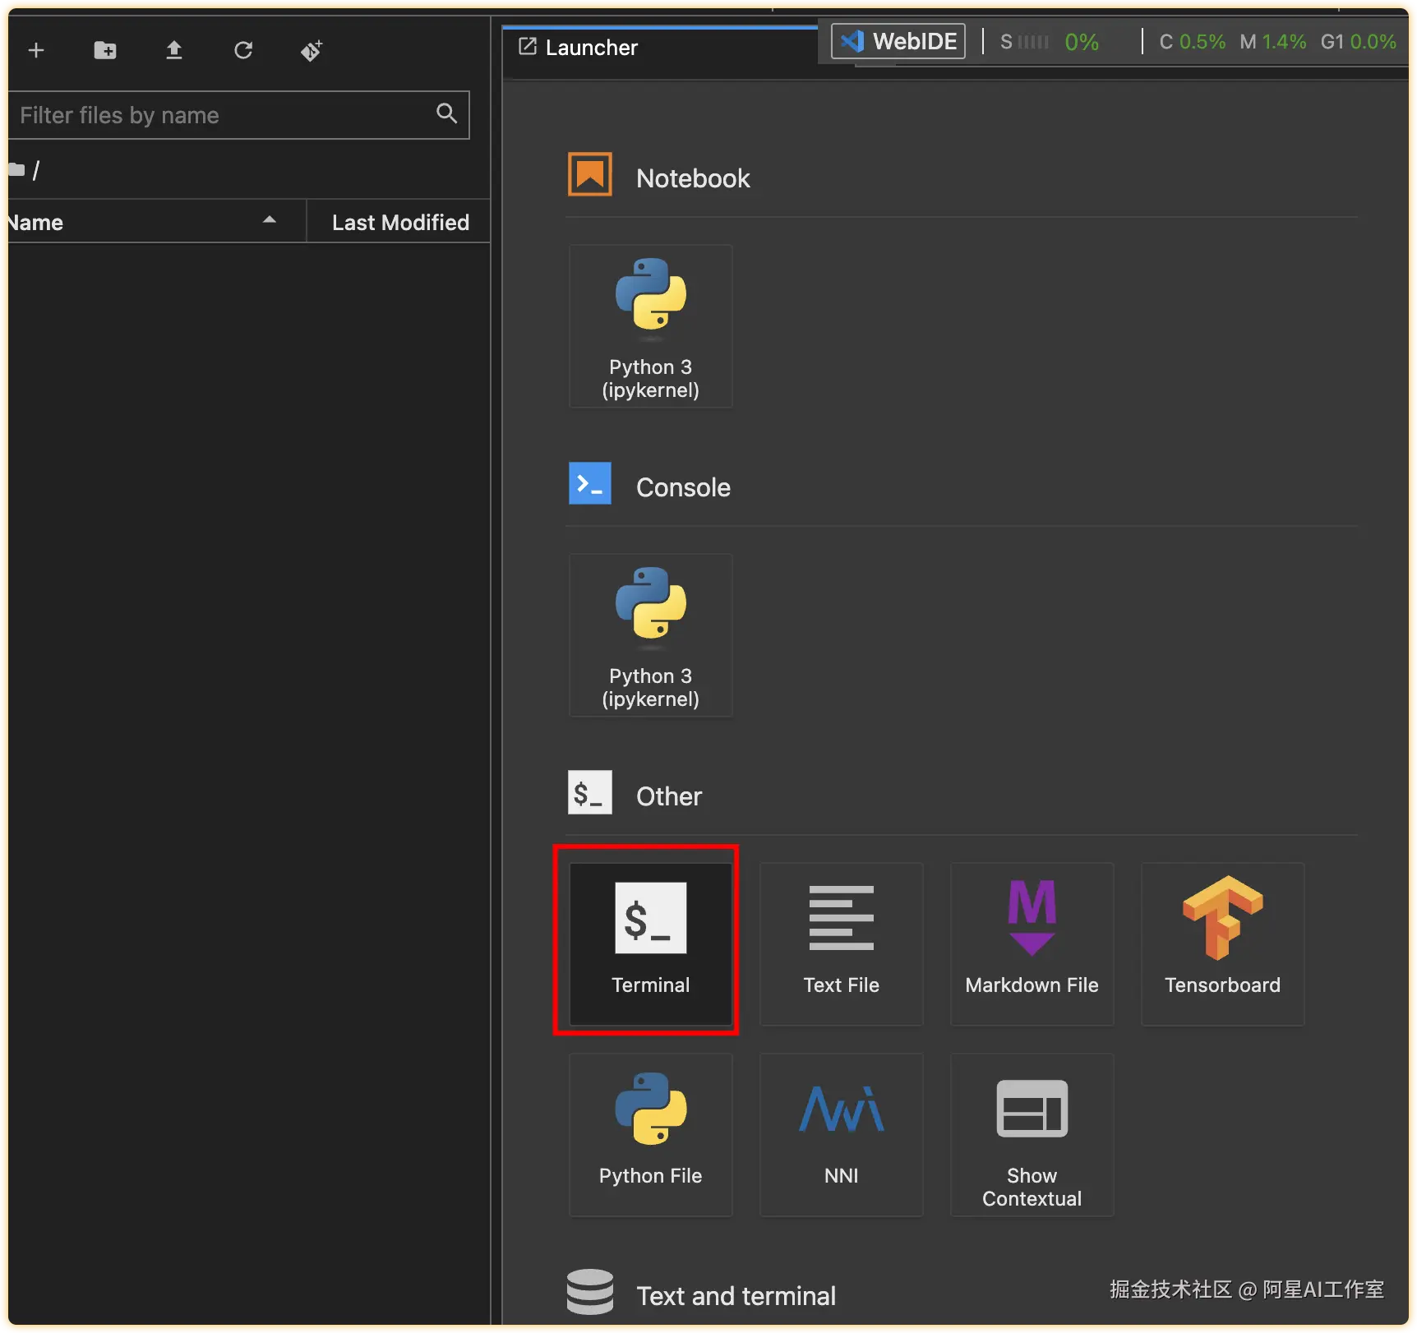Open WebIDE from the top bar
The height and width of the screenshot is (1333, 1417).
point(898,41)
